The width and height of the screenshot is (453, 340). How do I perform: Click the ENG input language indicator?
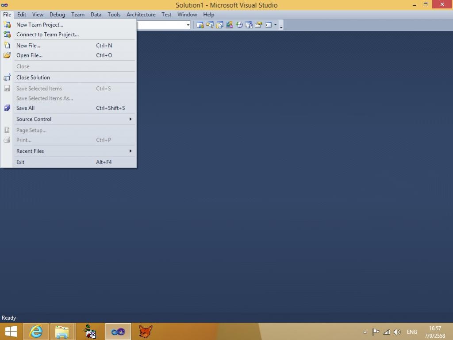(x=412, y=332)
